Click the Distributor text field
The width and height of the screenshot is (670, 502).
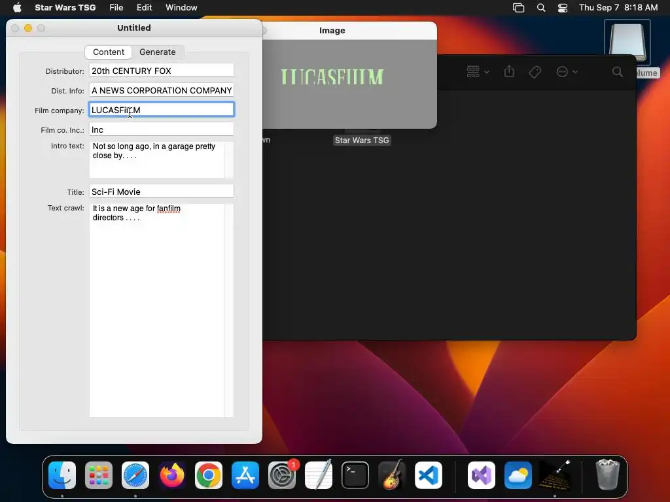click(x=162, y=71)
